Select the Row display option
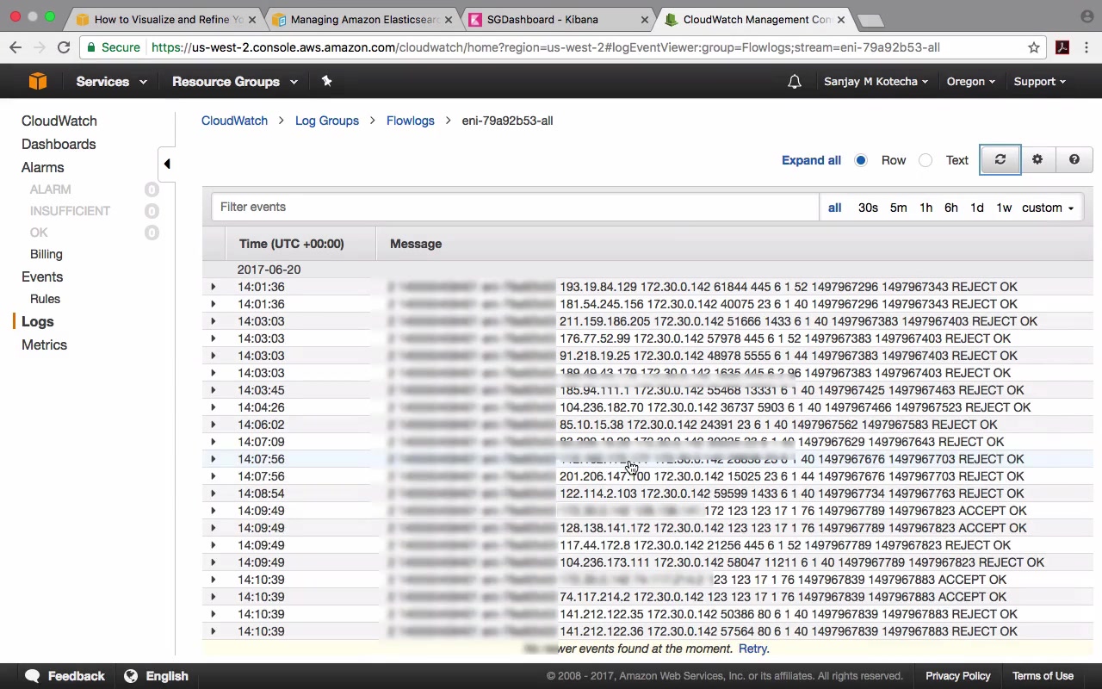Viewport: 1102px width, 689px height. (x=861, y=160)
